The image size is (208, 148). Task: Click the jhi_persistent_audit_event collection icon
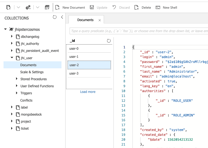18,51
